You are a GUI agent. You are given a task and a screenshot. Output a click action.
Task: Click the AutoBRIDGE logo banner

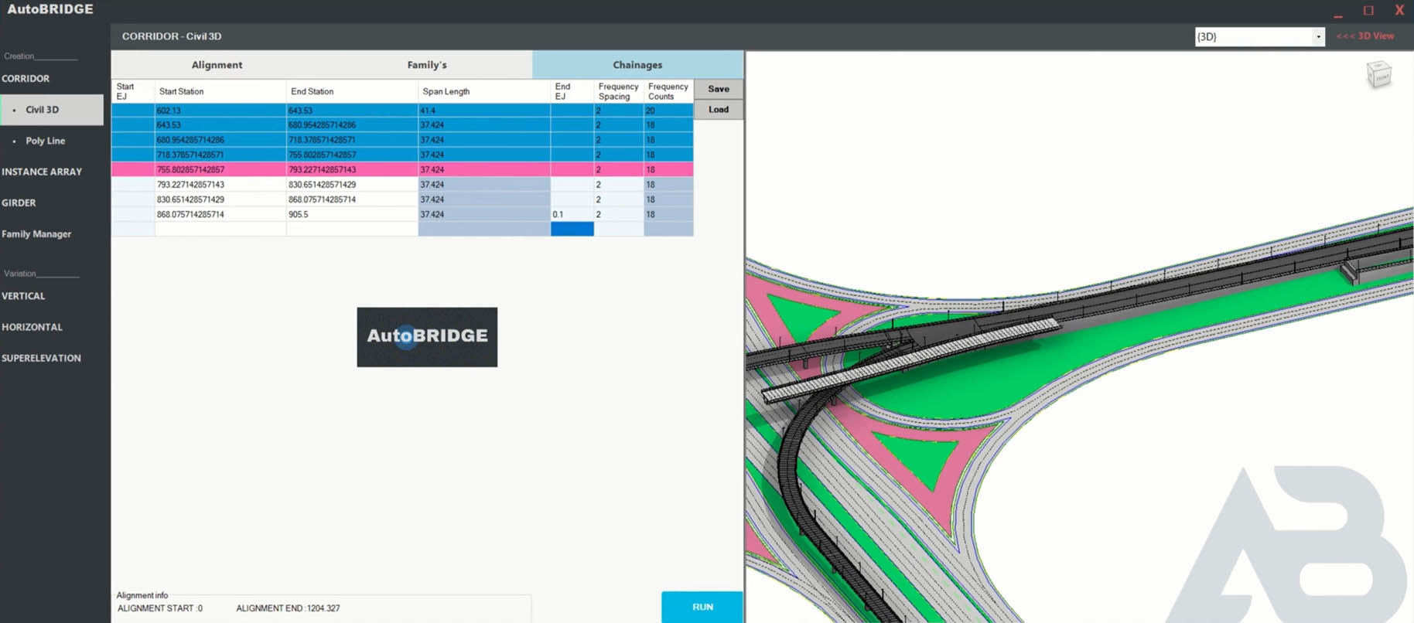click(x=427, y=337)
